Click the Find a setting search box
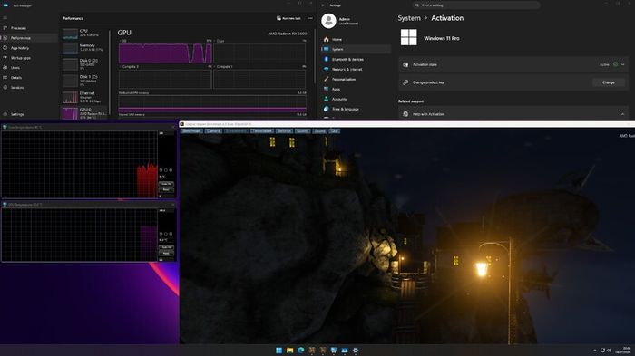This screenshot has height=356, width=635. 476,5
